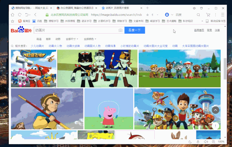The width and height of the screenshot is (232, 147).
Task: Open the 移动设备书签 mobile bookmarks icon
Action: click(x=207, y=21)
